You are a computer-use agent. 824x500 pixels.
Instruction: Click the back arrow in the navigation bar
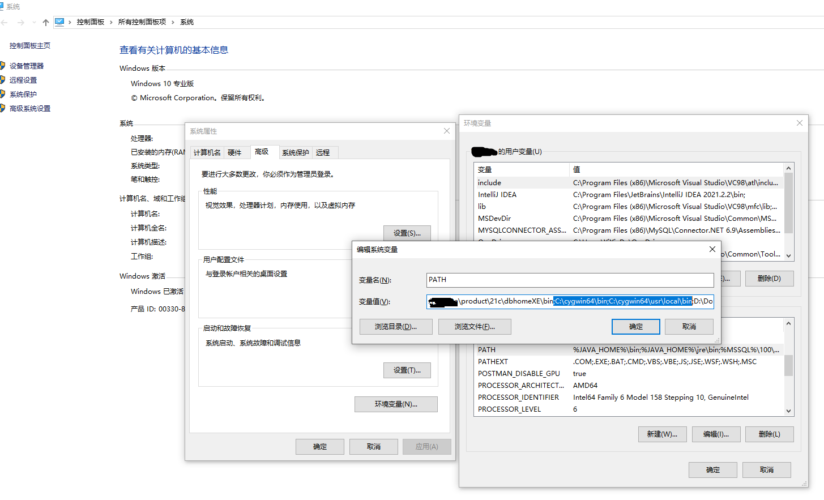pos(5,23)
